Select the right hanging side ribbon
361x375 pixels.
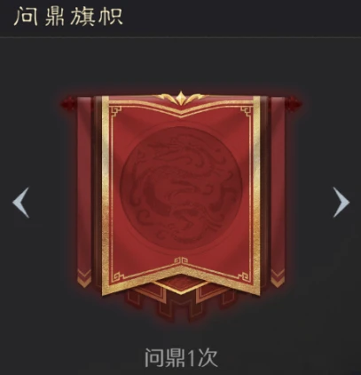278,191
